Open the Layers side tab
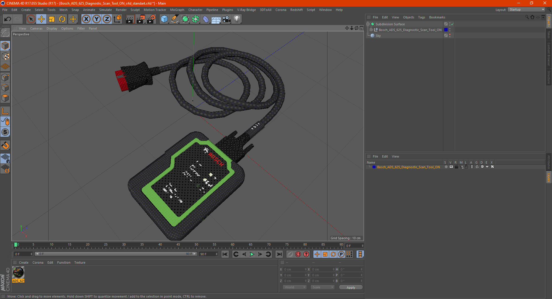The image size is (552, 299). pos(549,177)
